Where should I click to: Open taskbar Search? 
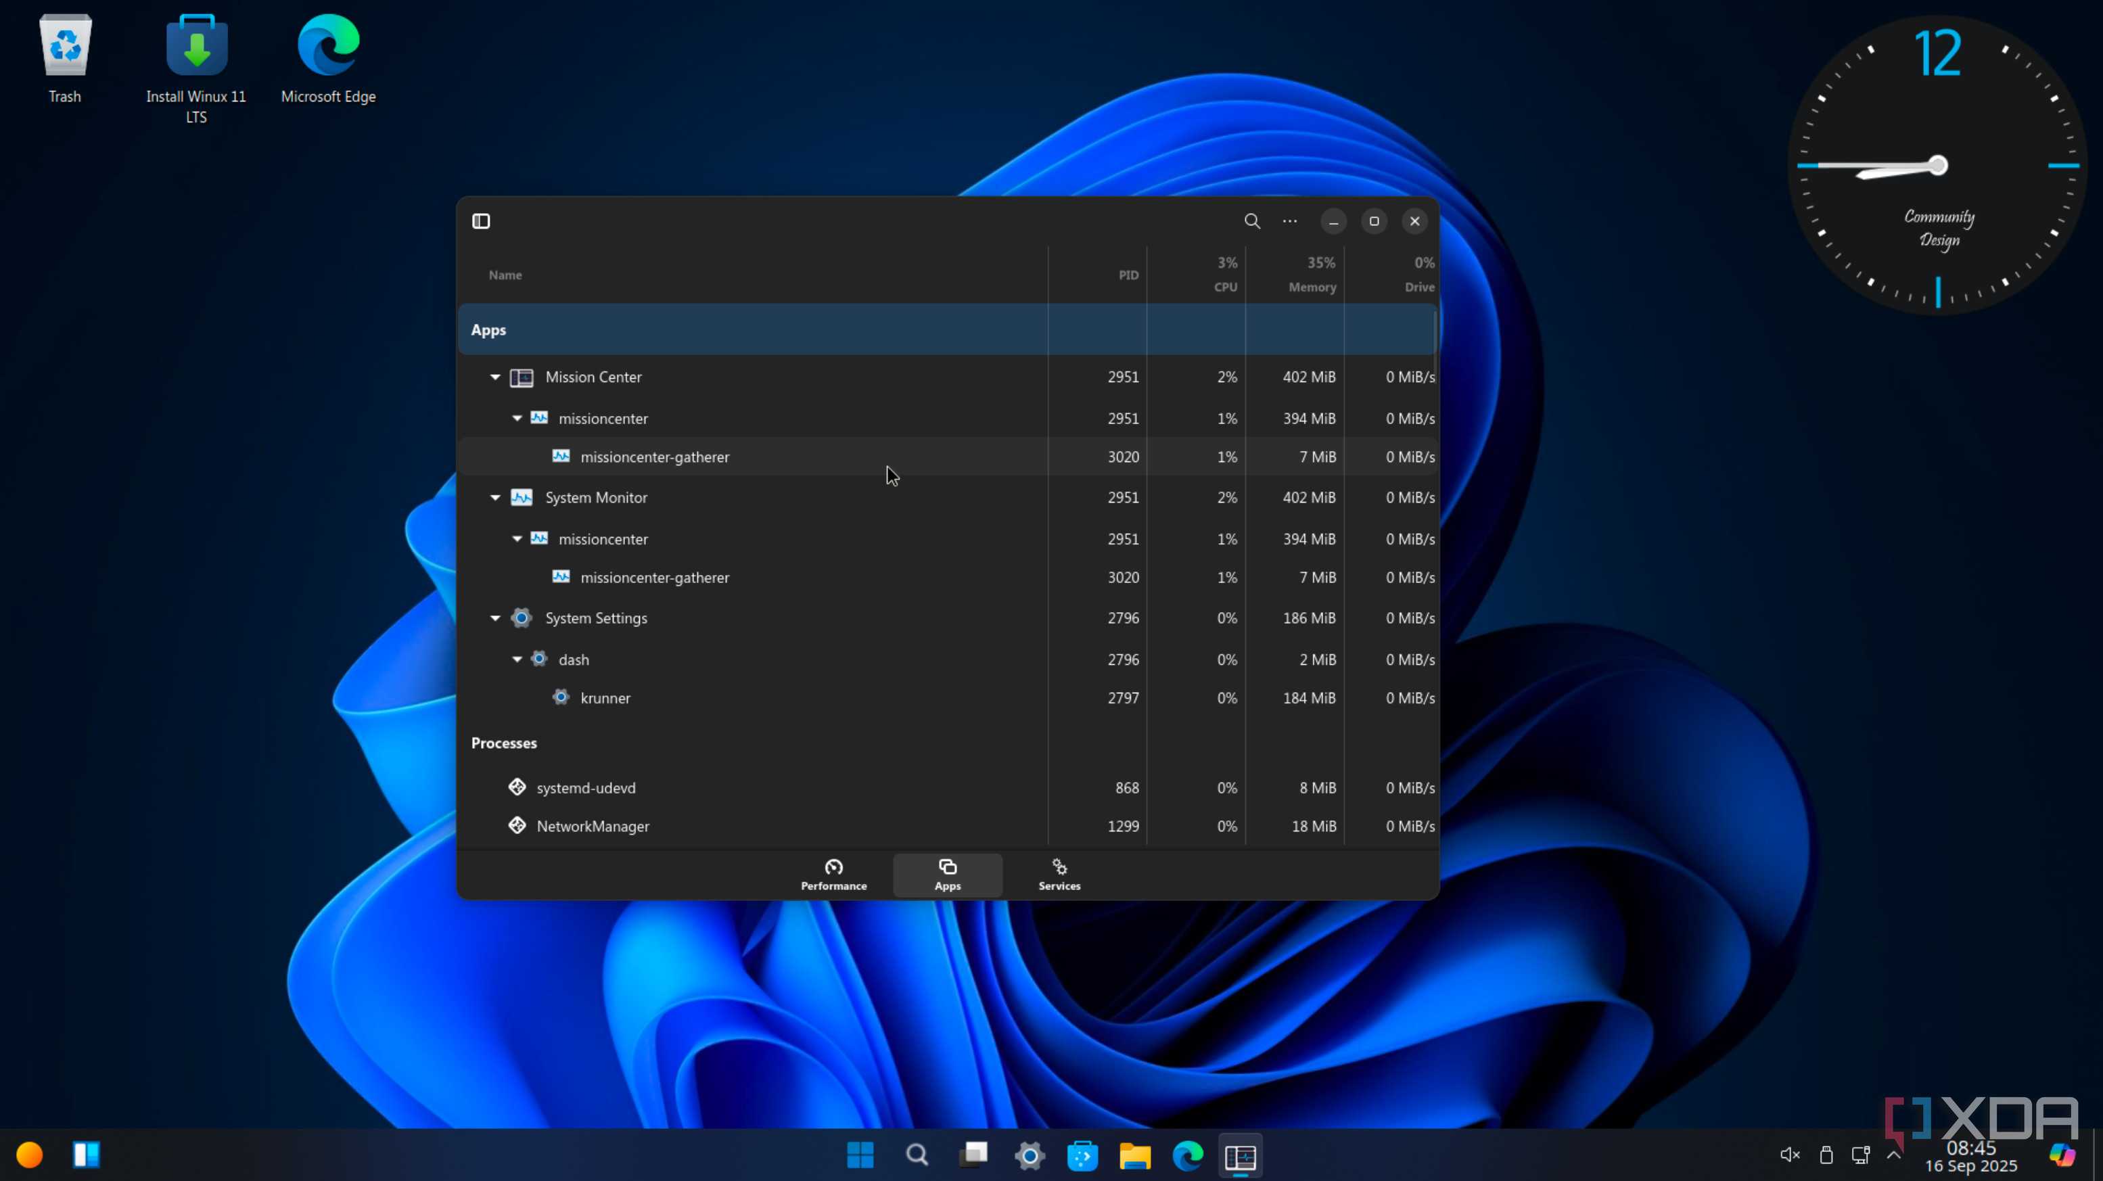(917, 1155)
